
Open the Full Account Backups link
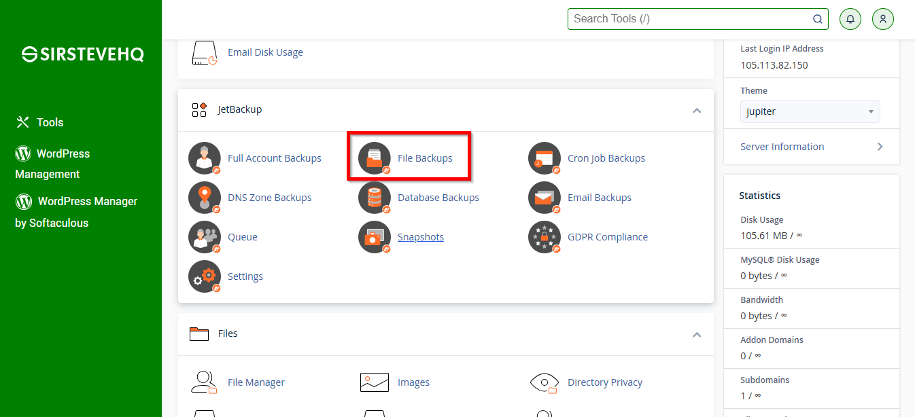pos(275,158)
